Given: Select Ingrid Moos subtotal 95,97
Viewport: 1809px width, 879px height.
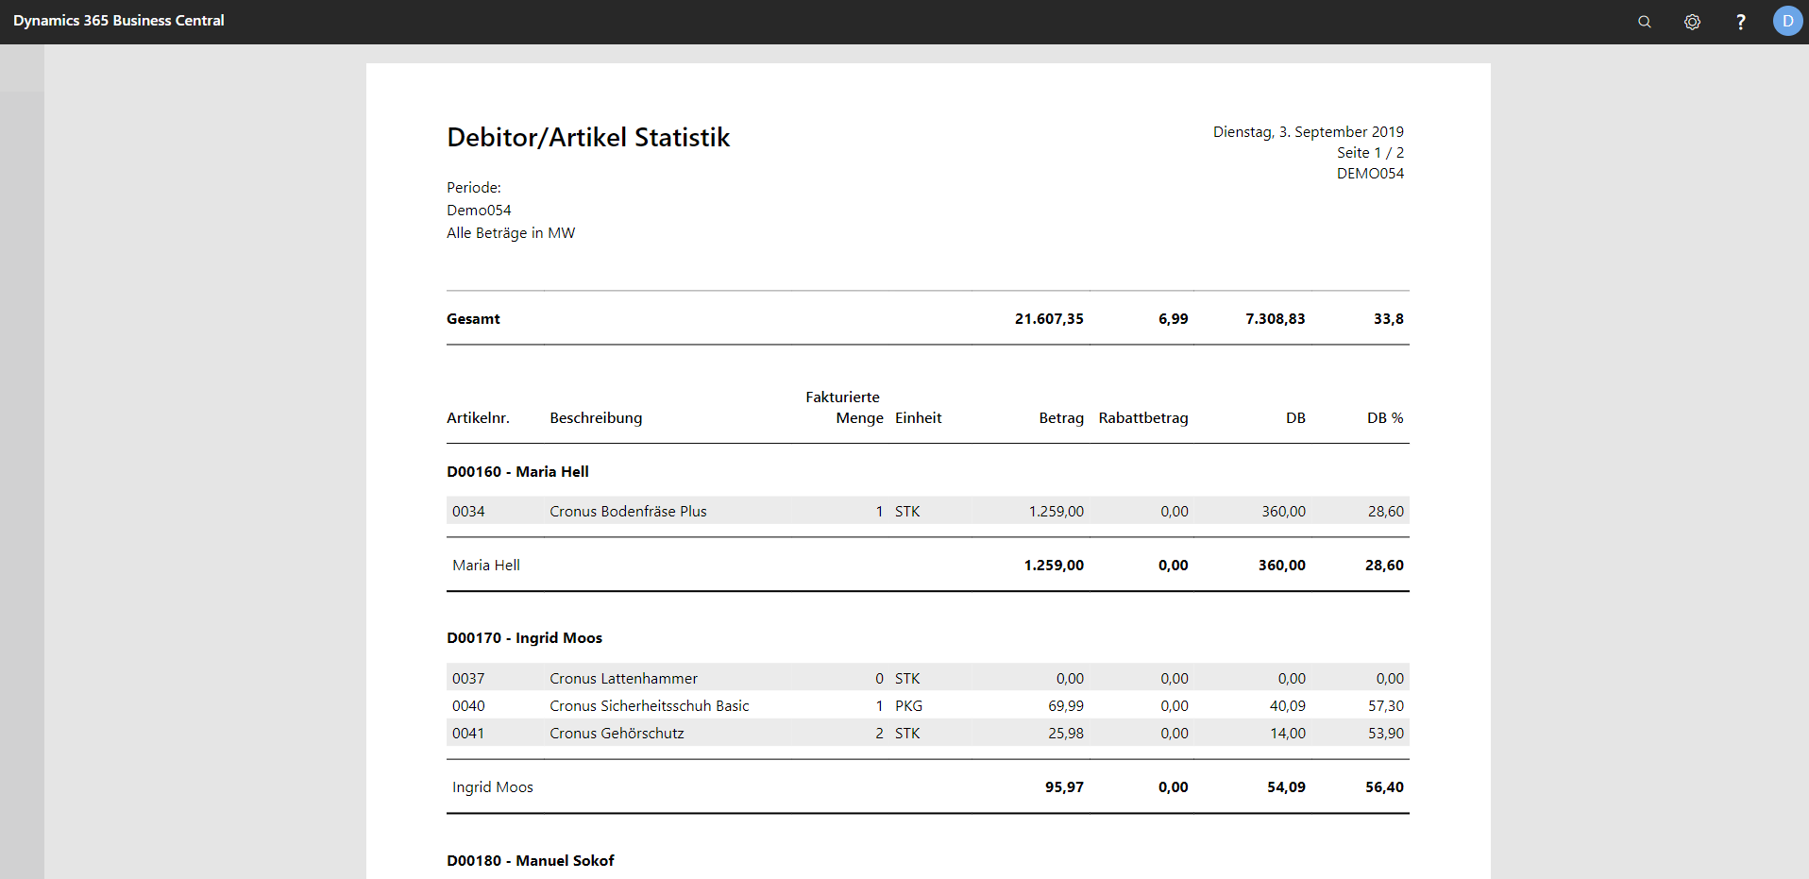Looking at the screenshot, I should tap(1064, 787).
